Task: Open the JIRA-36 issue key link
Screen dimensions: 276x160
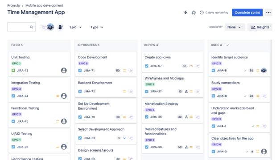Action: pos(156,147)
